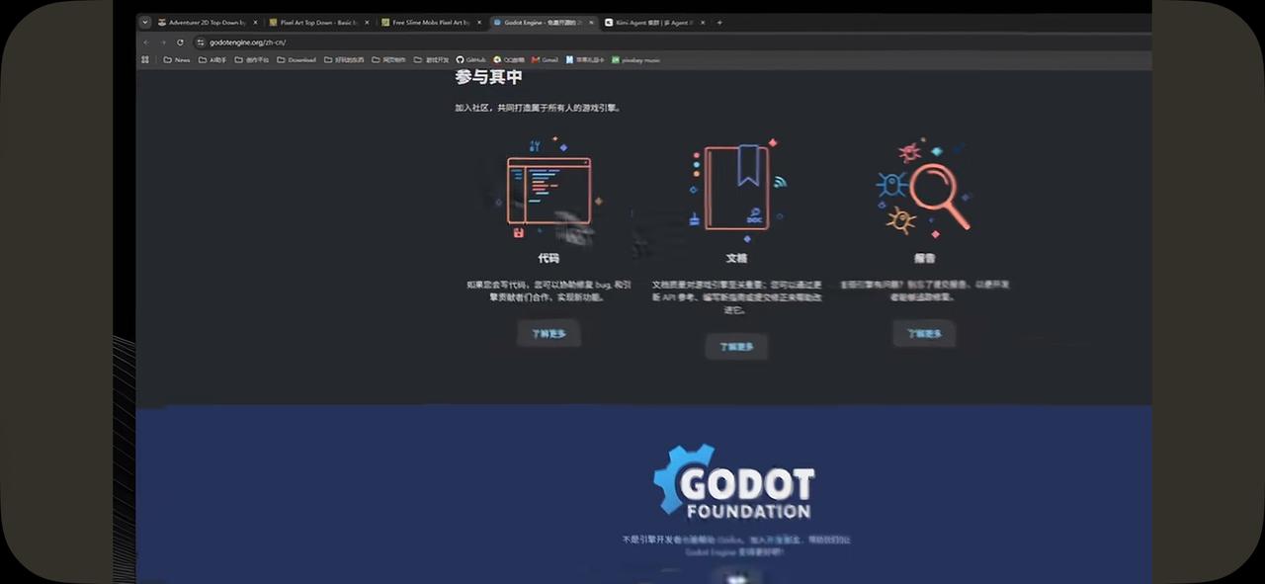Image resolution: width=1265 pixels, height=584 pixels.
Task: Click the code window illustration above 代码
Action: coord(548,190)
